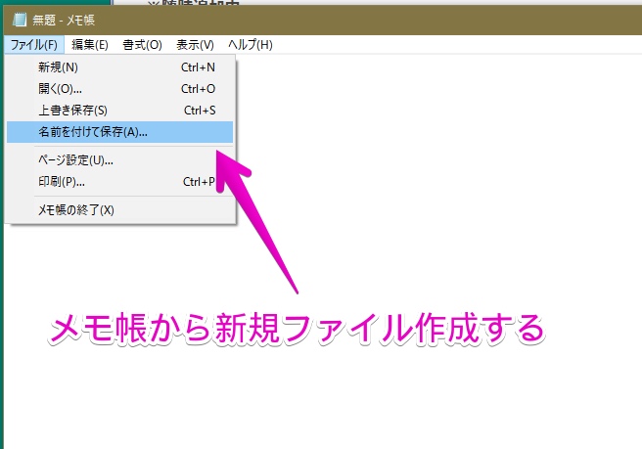Image resolution: width=642 pixels, height=449 pixels.
Task: Open the ヘルプ(H) menu
Action: (x=251, y=44)
